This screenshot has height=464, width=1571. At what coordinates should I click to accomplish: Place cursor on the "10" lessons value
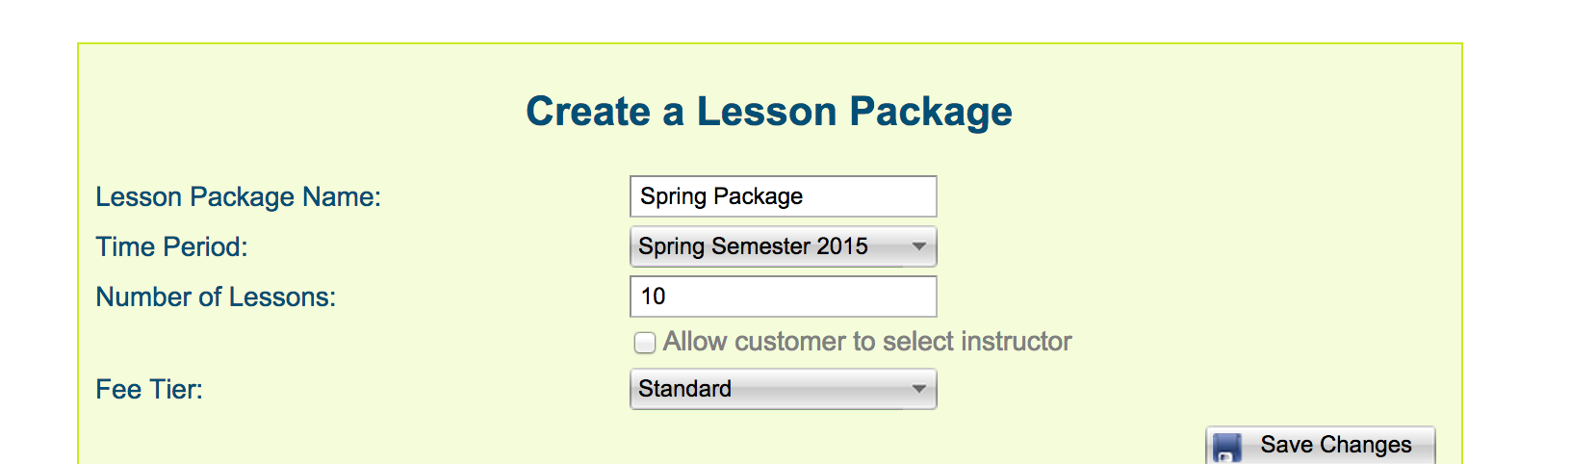pos(653,296)
